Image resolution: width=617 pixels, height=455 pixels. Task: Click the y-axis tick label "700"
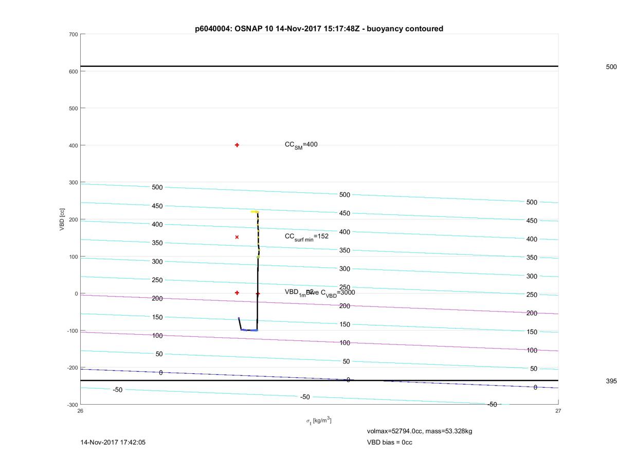click(73, 34)
